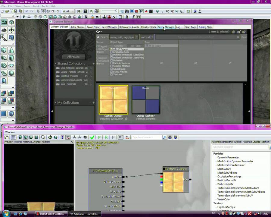
Task: Collapse the CSG toolbox section
Action: pyautogui.click(x=13, y=87)
